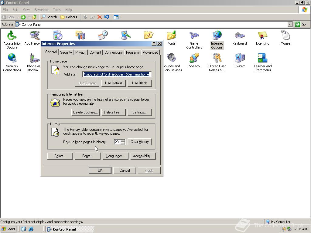Click the Back toolbar button
This screenshot has width=311, height=233.
tap(8, 17)
